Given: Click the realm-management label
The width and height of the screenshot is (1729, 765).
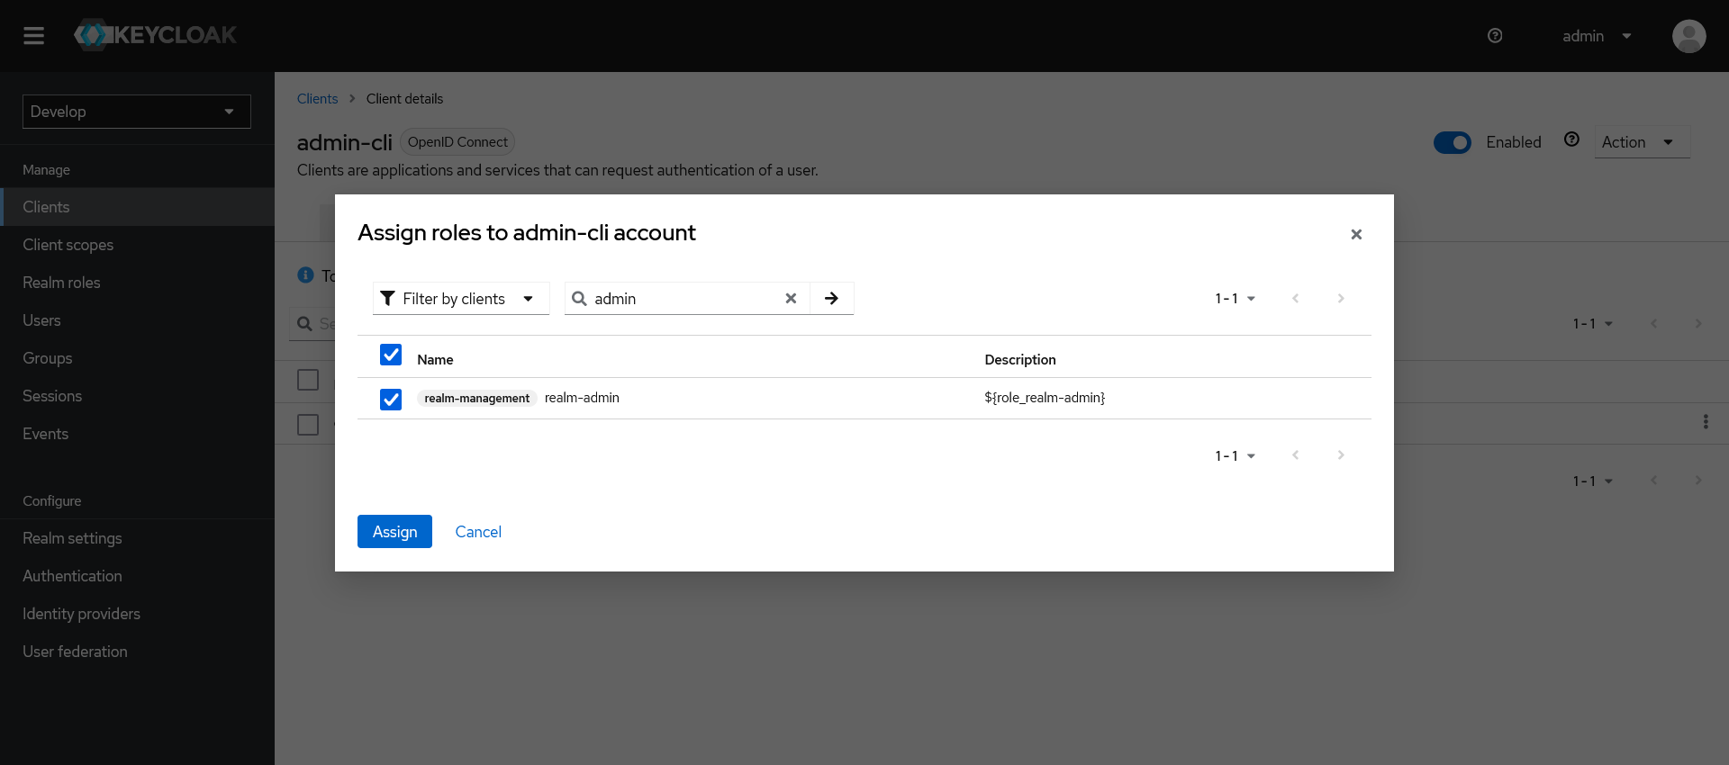Looking at the screenshot, I should [x=477, y=399].
